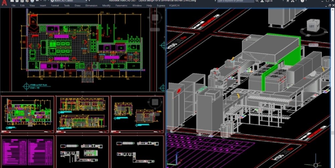Open the Tools menu
Image resolution: width=335 pixels, height=168 pixels.
pyautogui.click(x=67, y=6)
